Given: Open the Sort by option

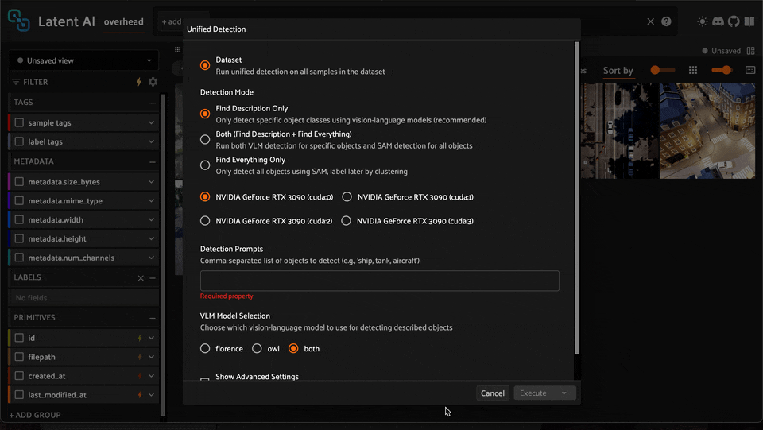Looking at the screenshot, I should tap(618, 71).
